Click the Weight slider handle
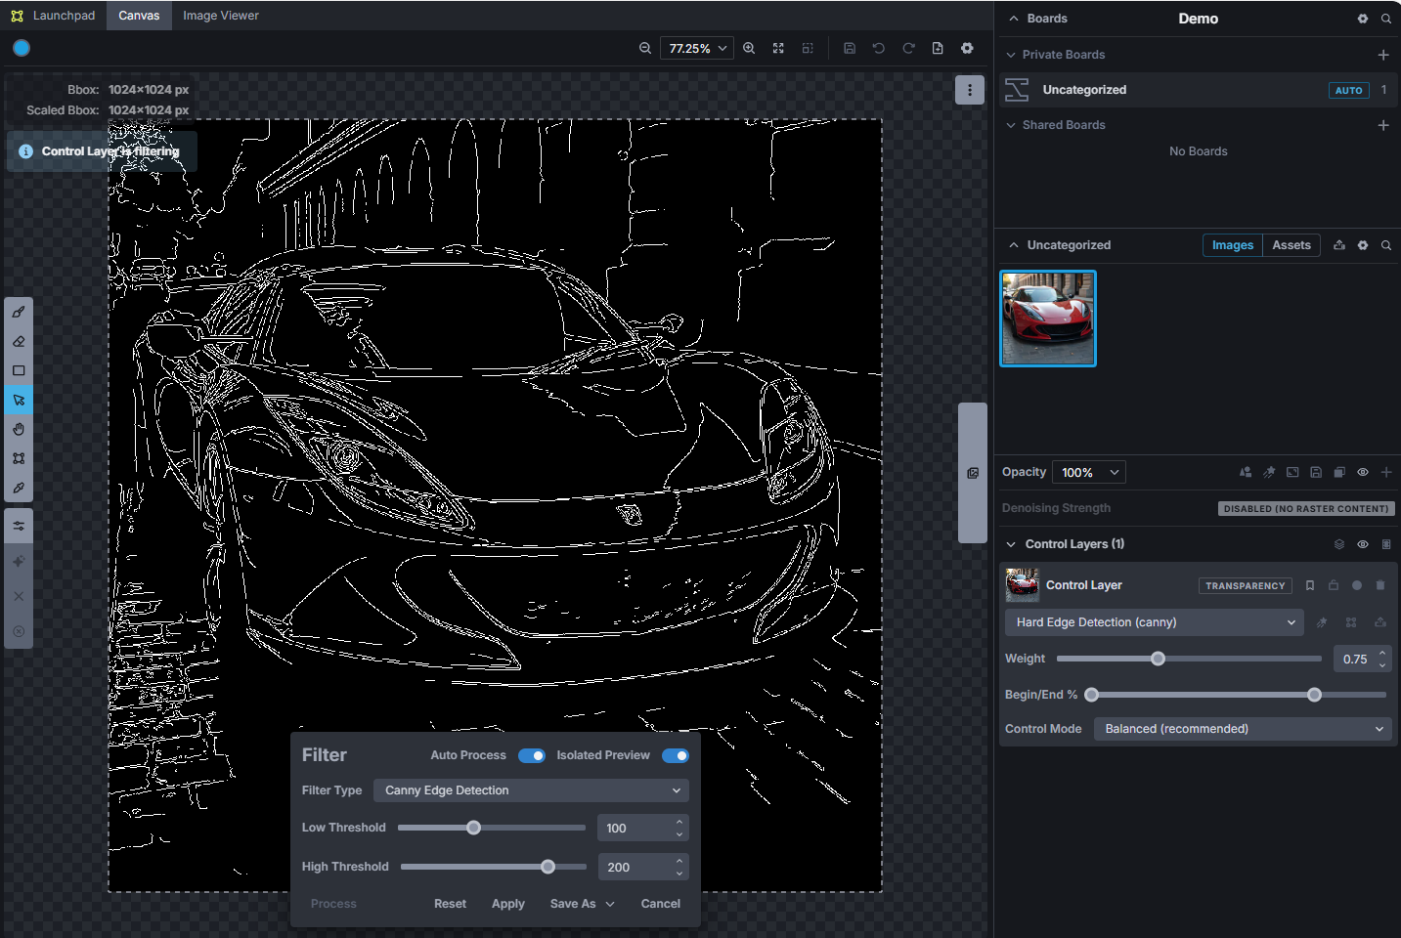Viewport: 1401px width, 938px height. 1158,659
